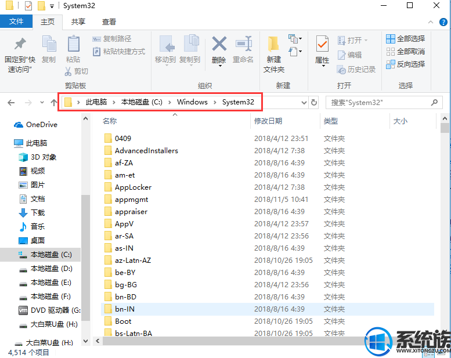Select 3D 对象 in navigation pane
The width and height of the screenshot is (451, 358).
tap(37, 157)
